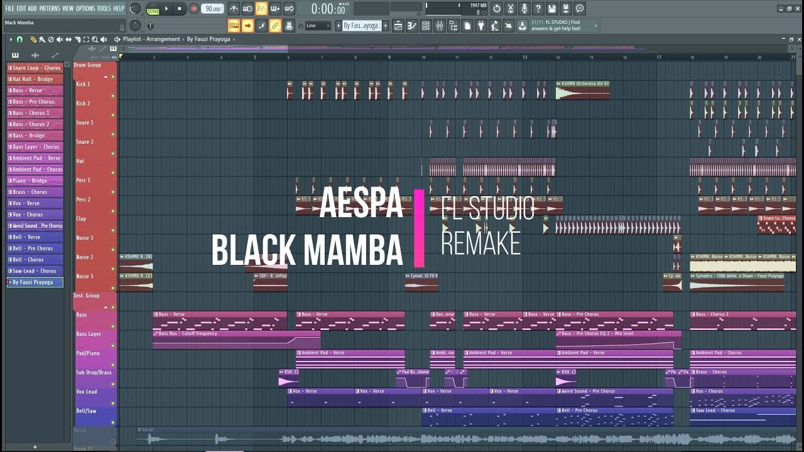Screen dimensions: 804x452
Task: Arm the record button
Action: [194, 9]
